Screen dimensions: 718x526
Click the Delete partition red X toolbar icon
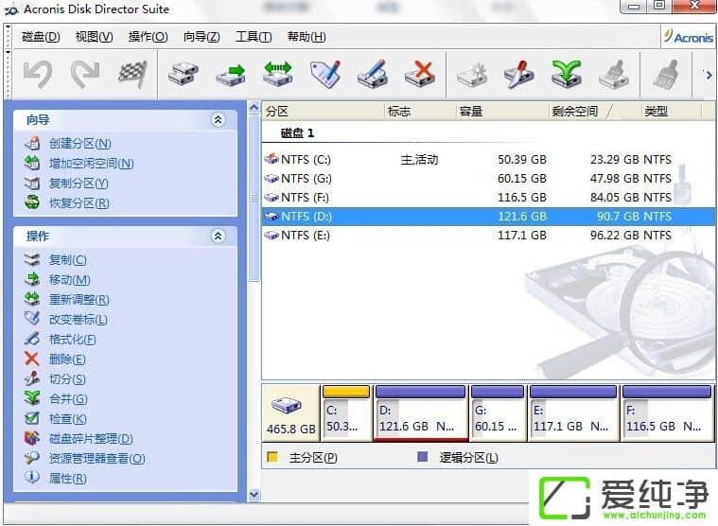(420, 74)
